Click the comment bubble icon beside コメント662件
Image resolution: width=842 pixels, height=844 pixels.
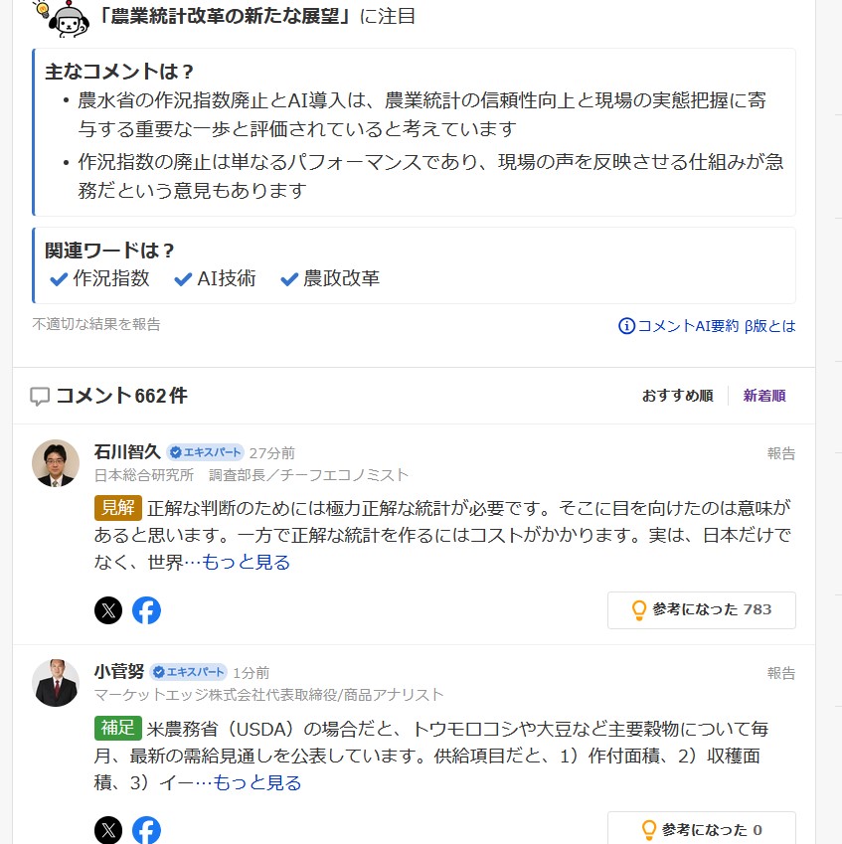pos(40,397)
